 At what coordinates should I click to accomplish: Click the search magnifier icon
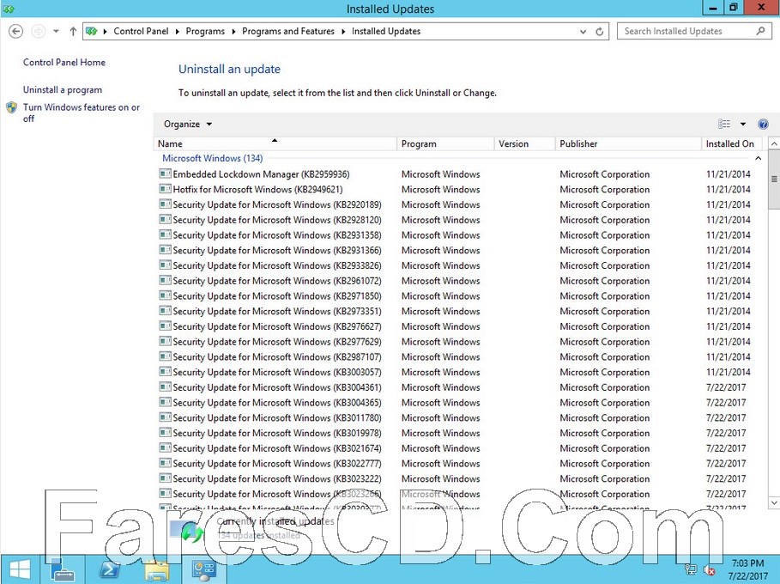[x=760, y=32]
